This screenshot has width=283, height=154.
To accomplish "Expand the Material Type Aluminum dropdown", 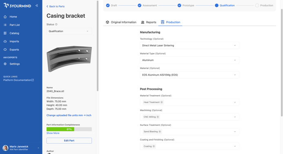I will pyautogui.click(x=189, y=60).
